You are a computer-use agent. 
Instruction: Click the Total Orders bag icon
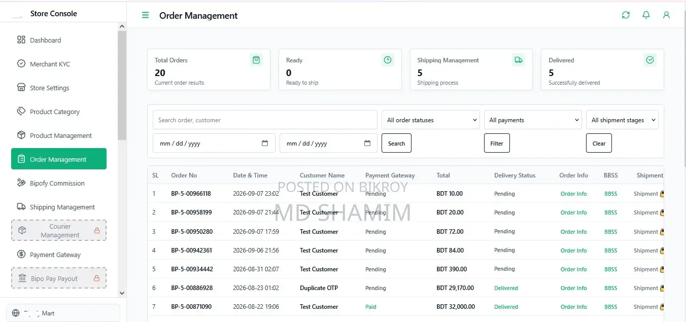click(256, 60)
